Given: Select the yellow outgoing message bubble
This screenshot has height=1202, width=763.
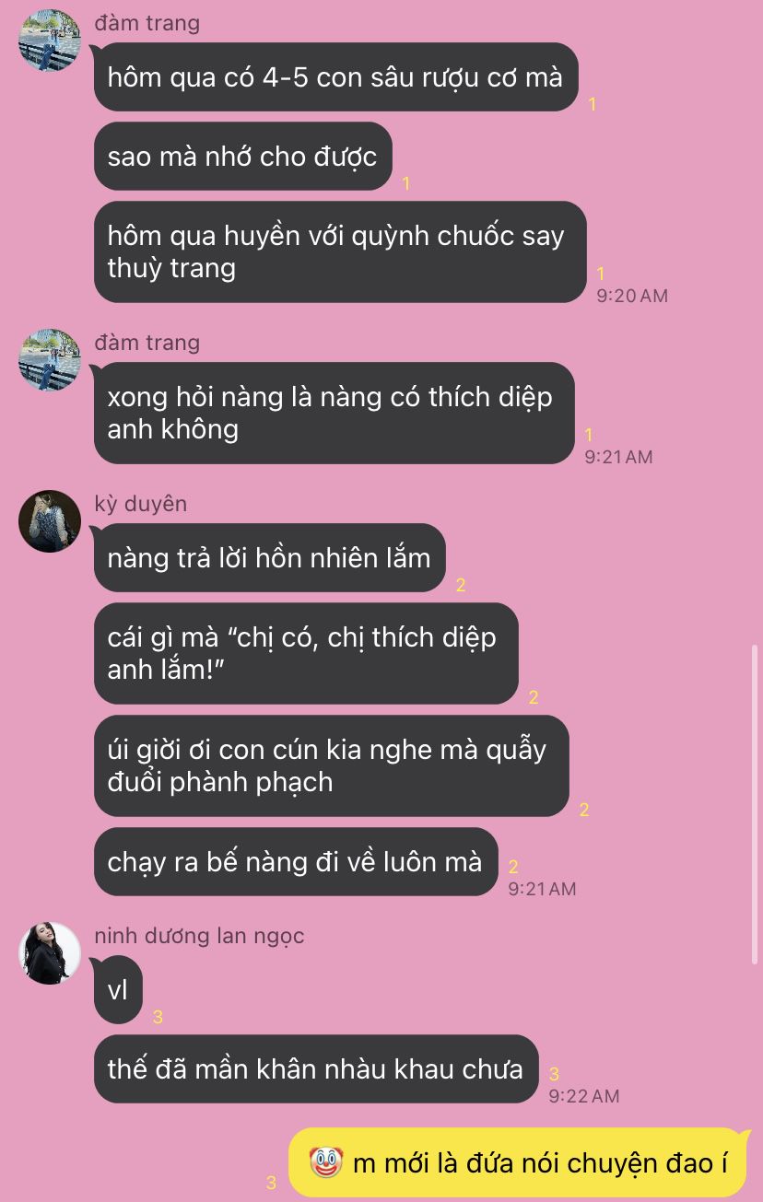Looking at the screenshot, I should (x=517, y=1163).
